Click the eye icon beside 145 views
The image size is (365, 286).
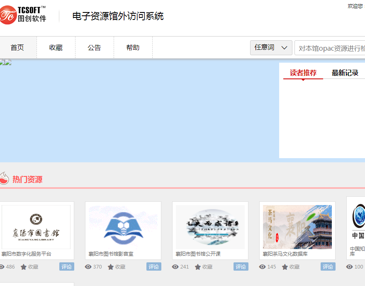click(262, 266)
